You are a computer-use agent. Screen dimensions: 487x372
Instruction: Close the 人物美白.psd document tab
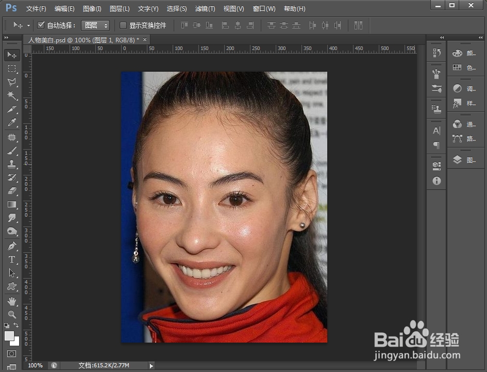click(145, 40)
